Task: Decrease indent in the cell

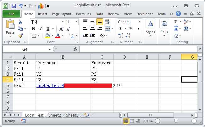Action: coord(85,35)
